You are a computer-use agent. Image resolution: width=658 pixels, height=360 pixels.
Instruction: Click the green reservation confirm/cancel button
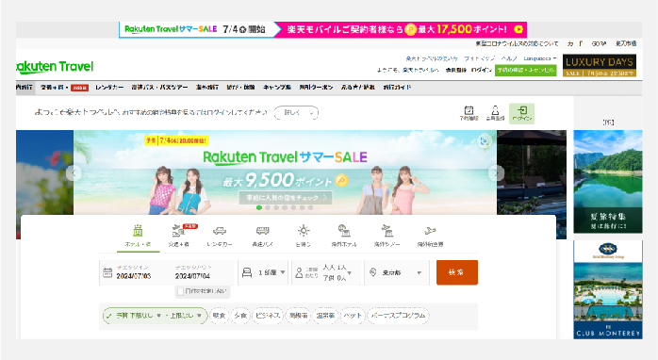526,70
